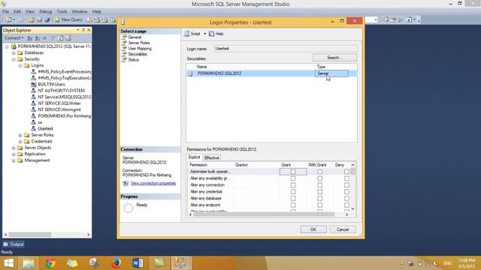Click the New Query toolbar button

click(x=68, y=19)
